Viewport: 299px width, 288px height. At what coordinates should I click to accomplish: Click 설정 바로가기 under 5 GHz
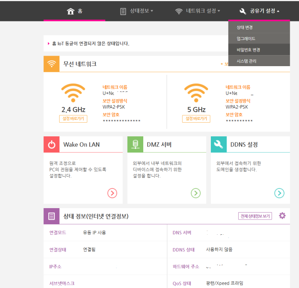tap(196, 119)
